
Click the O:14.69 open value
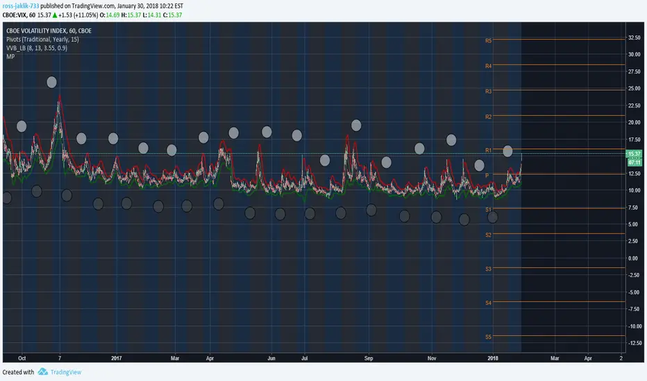click(110, 15)
